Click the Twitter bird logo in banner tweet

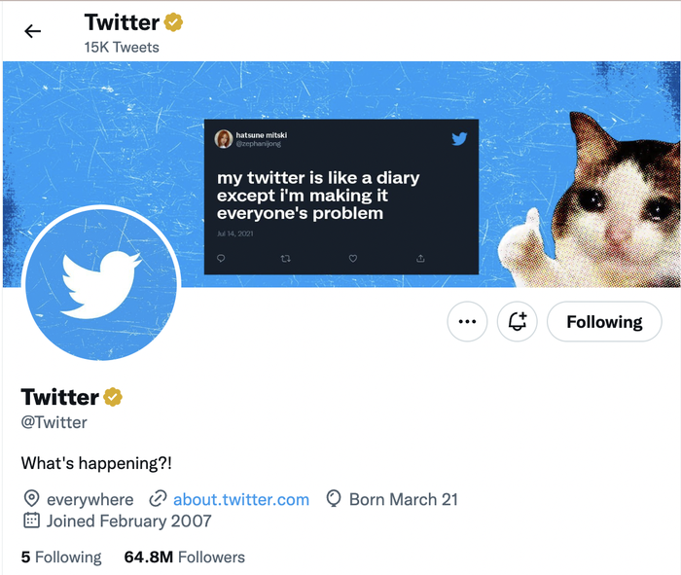coord(459,139)
